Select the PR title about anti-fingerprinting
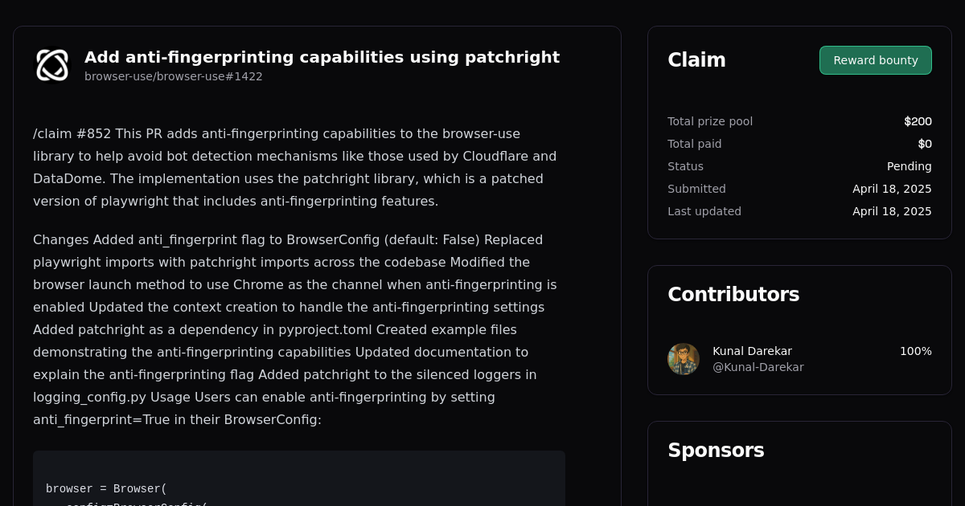965x506 pixels. coord(322,57)
